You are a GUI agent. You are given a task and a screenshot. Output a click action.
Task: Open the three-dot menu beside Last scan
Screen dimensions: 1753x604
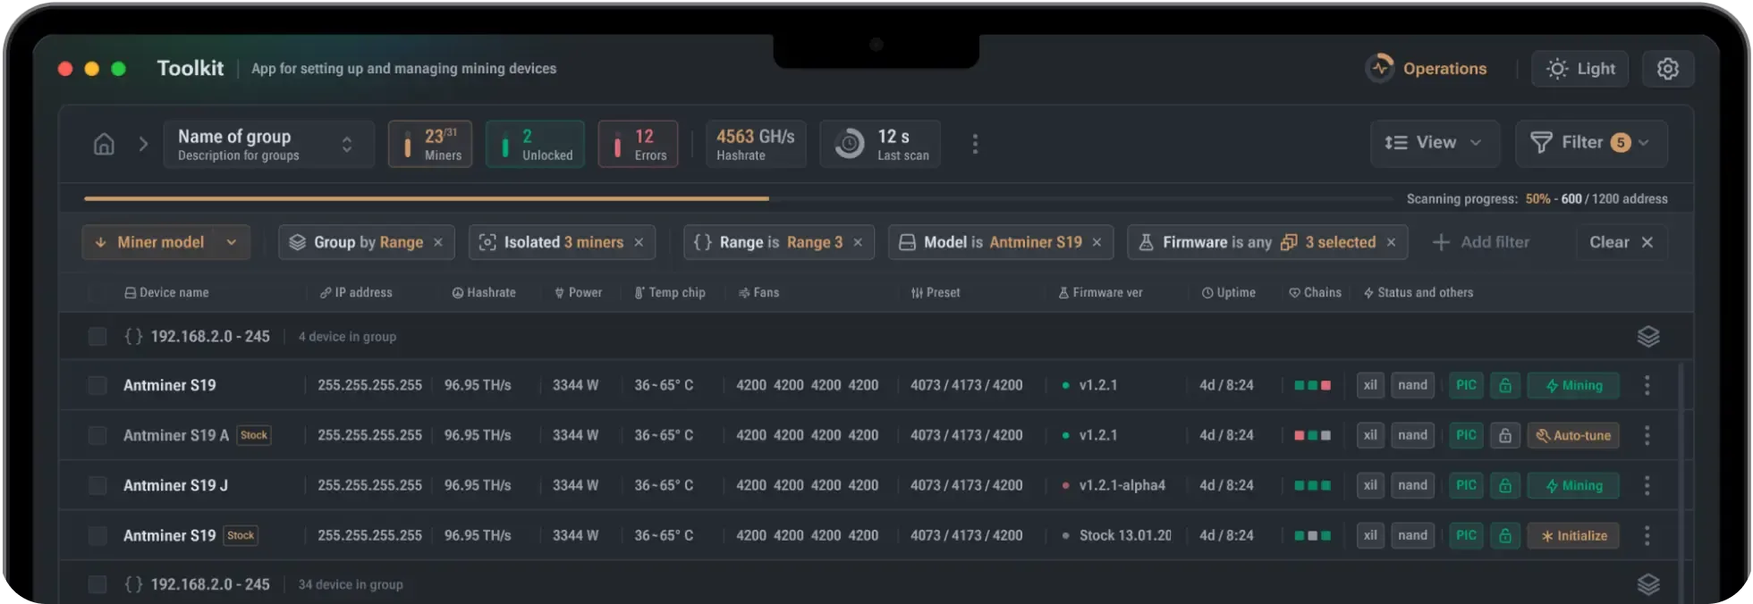coord(975,144)
